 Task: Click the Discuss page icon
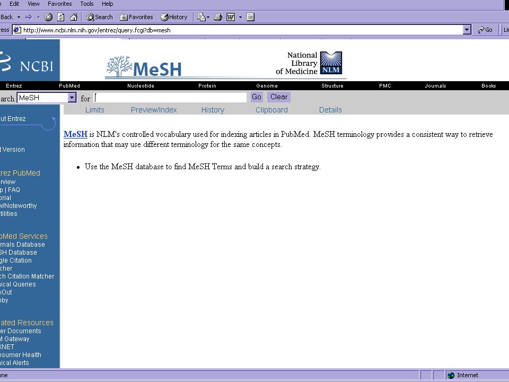tap(250, 17)
